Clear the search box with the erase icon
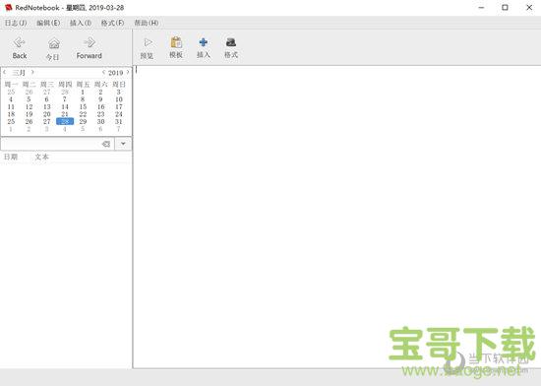The height and width of the screenshot is (386, 541). point(106,144)
